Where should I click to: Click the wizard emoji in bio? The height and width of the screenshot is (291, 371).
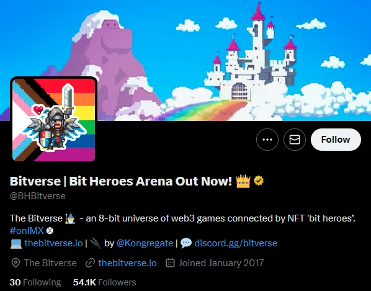(70, 218)
